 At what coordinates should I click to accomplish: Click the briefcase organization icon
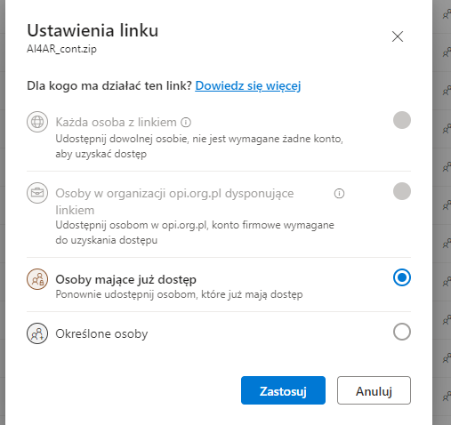click(x=37, y=193)
